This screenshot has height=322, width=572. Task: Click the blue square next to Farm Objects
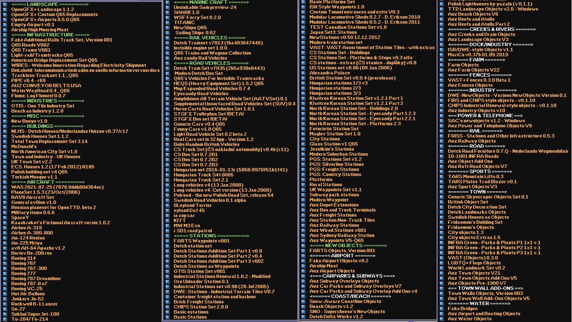click(442, 65)
